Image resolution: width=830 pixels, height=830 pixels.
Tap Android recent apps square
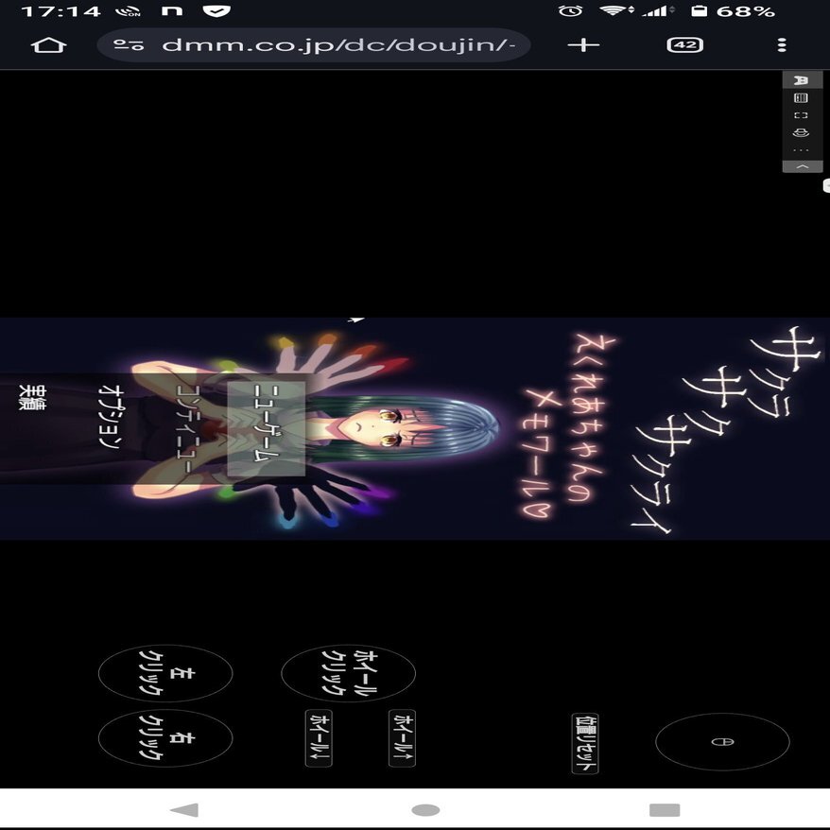665,810
